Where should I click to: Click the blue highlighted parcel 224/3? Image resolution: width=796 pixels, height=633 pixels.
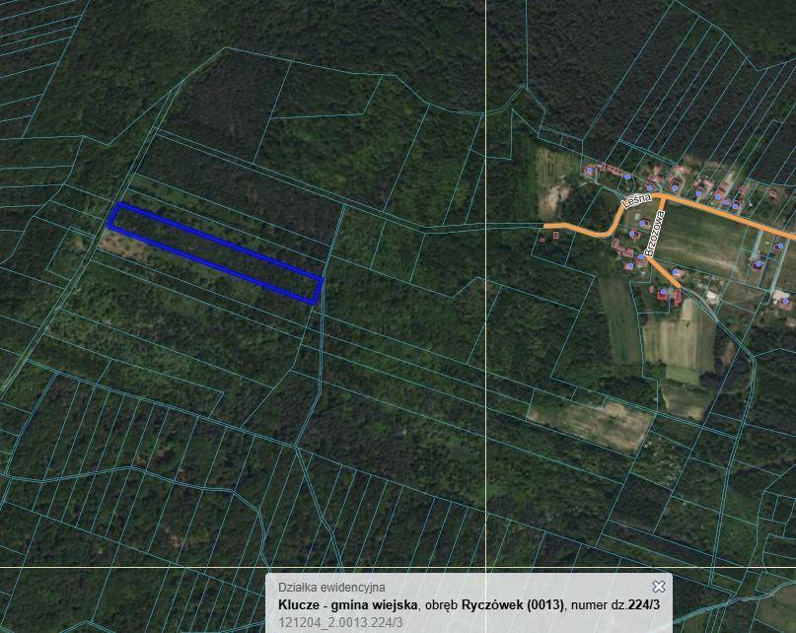point(215,252)
